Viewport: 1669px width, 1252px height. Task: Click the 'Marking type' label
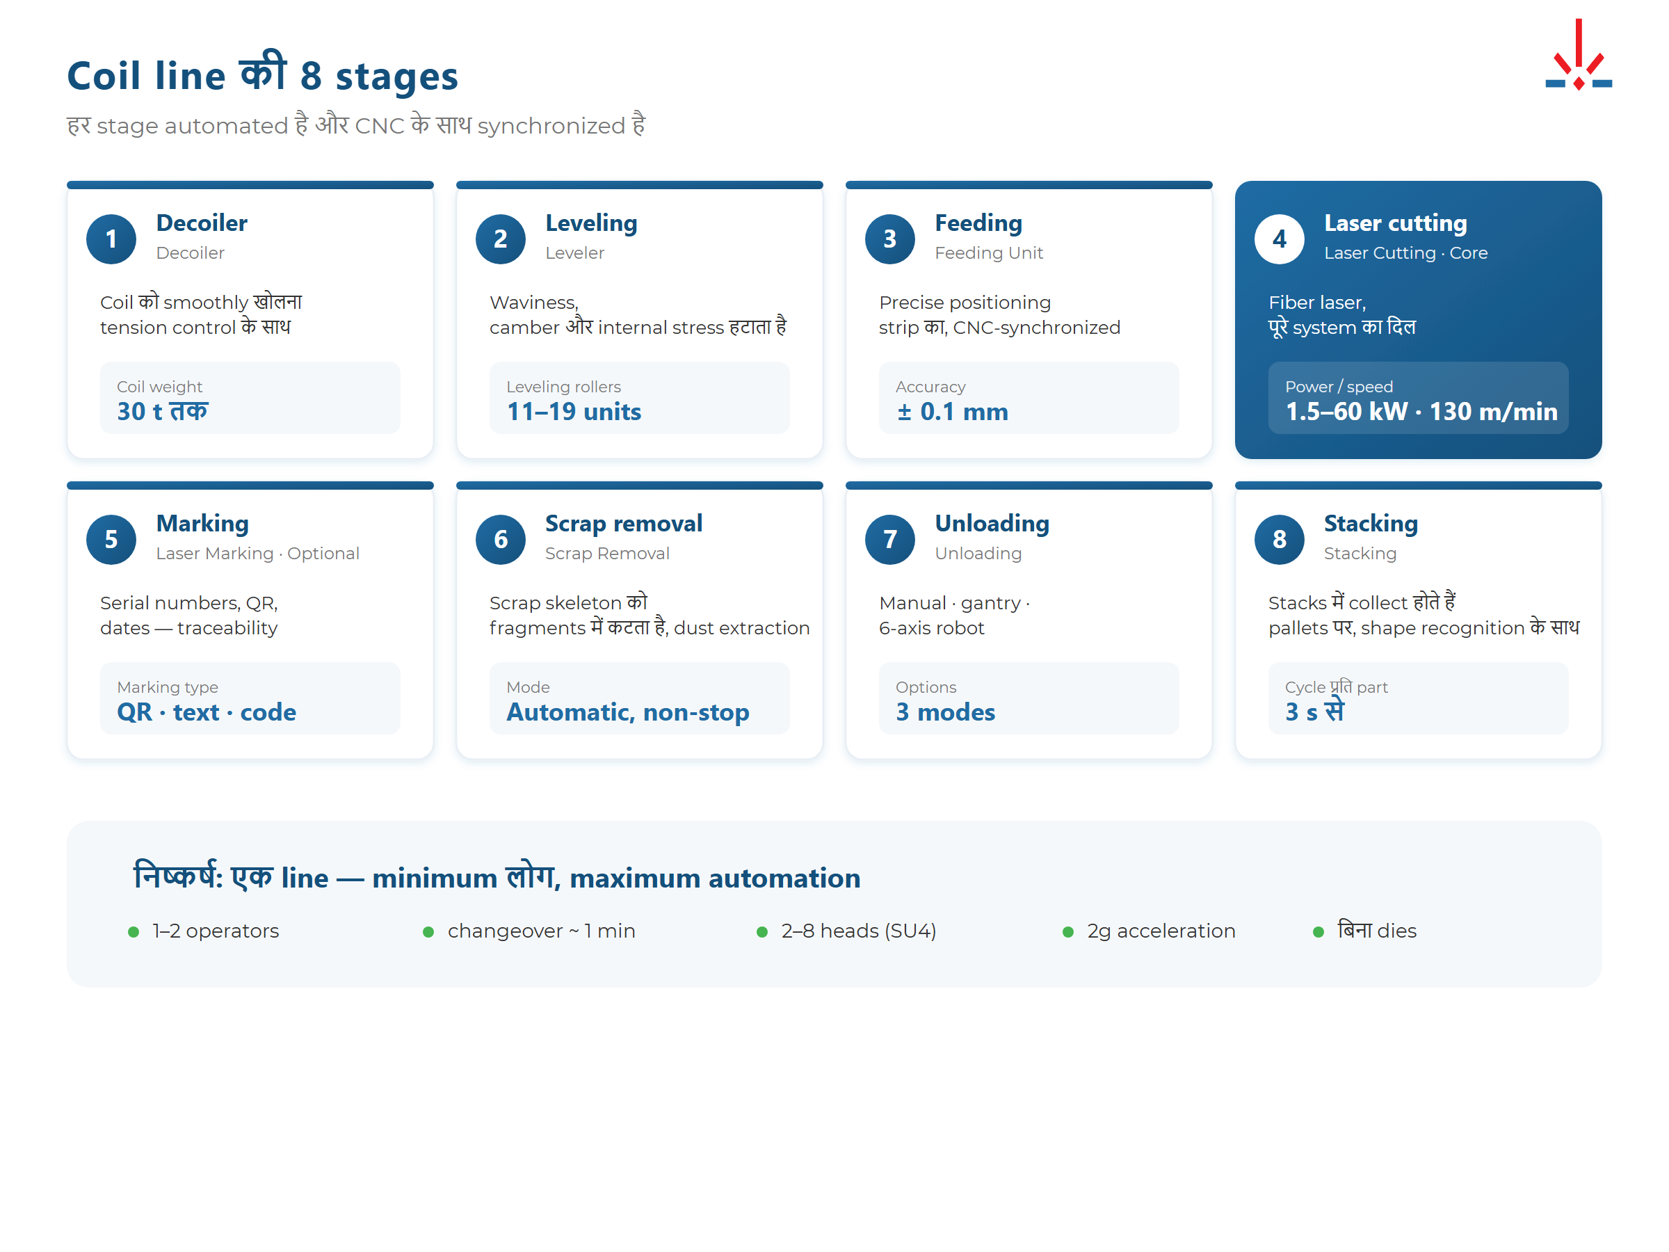click(x=168, y=687)
